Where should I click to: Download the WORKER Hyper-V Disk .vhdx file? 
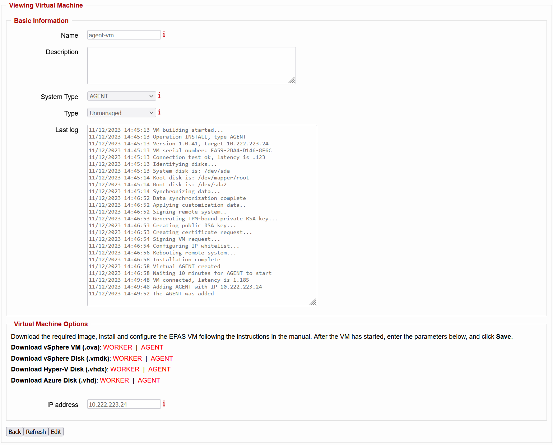coord(125,369)
